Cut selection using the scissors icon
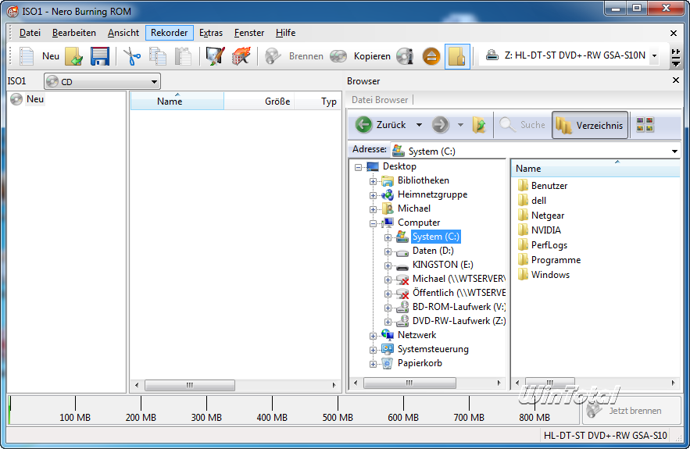The height and width of the screenshot is (449, 690). (132, 56)
